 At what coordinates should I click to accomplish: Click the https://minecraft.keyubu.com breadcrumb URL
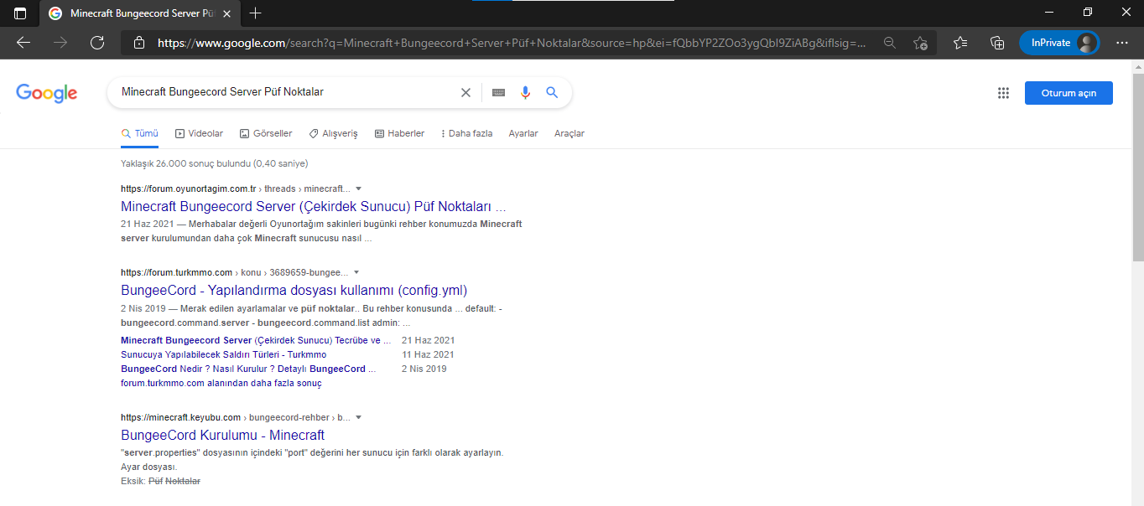click(x=180, y=417)
